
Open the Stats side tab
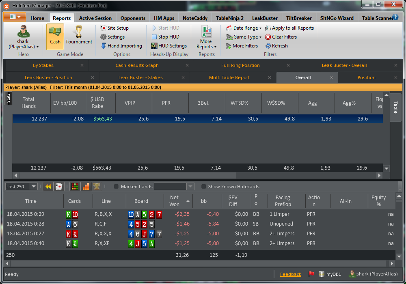coord(8,98)
